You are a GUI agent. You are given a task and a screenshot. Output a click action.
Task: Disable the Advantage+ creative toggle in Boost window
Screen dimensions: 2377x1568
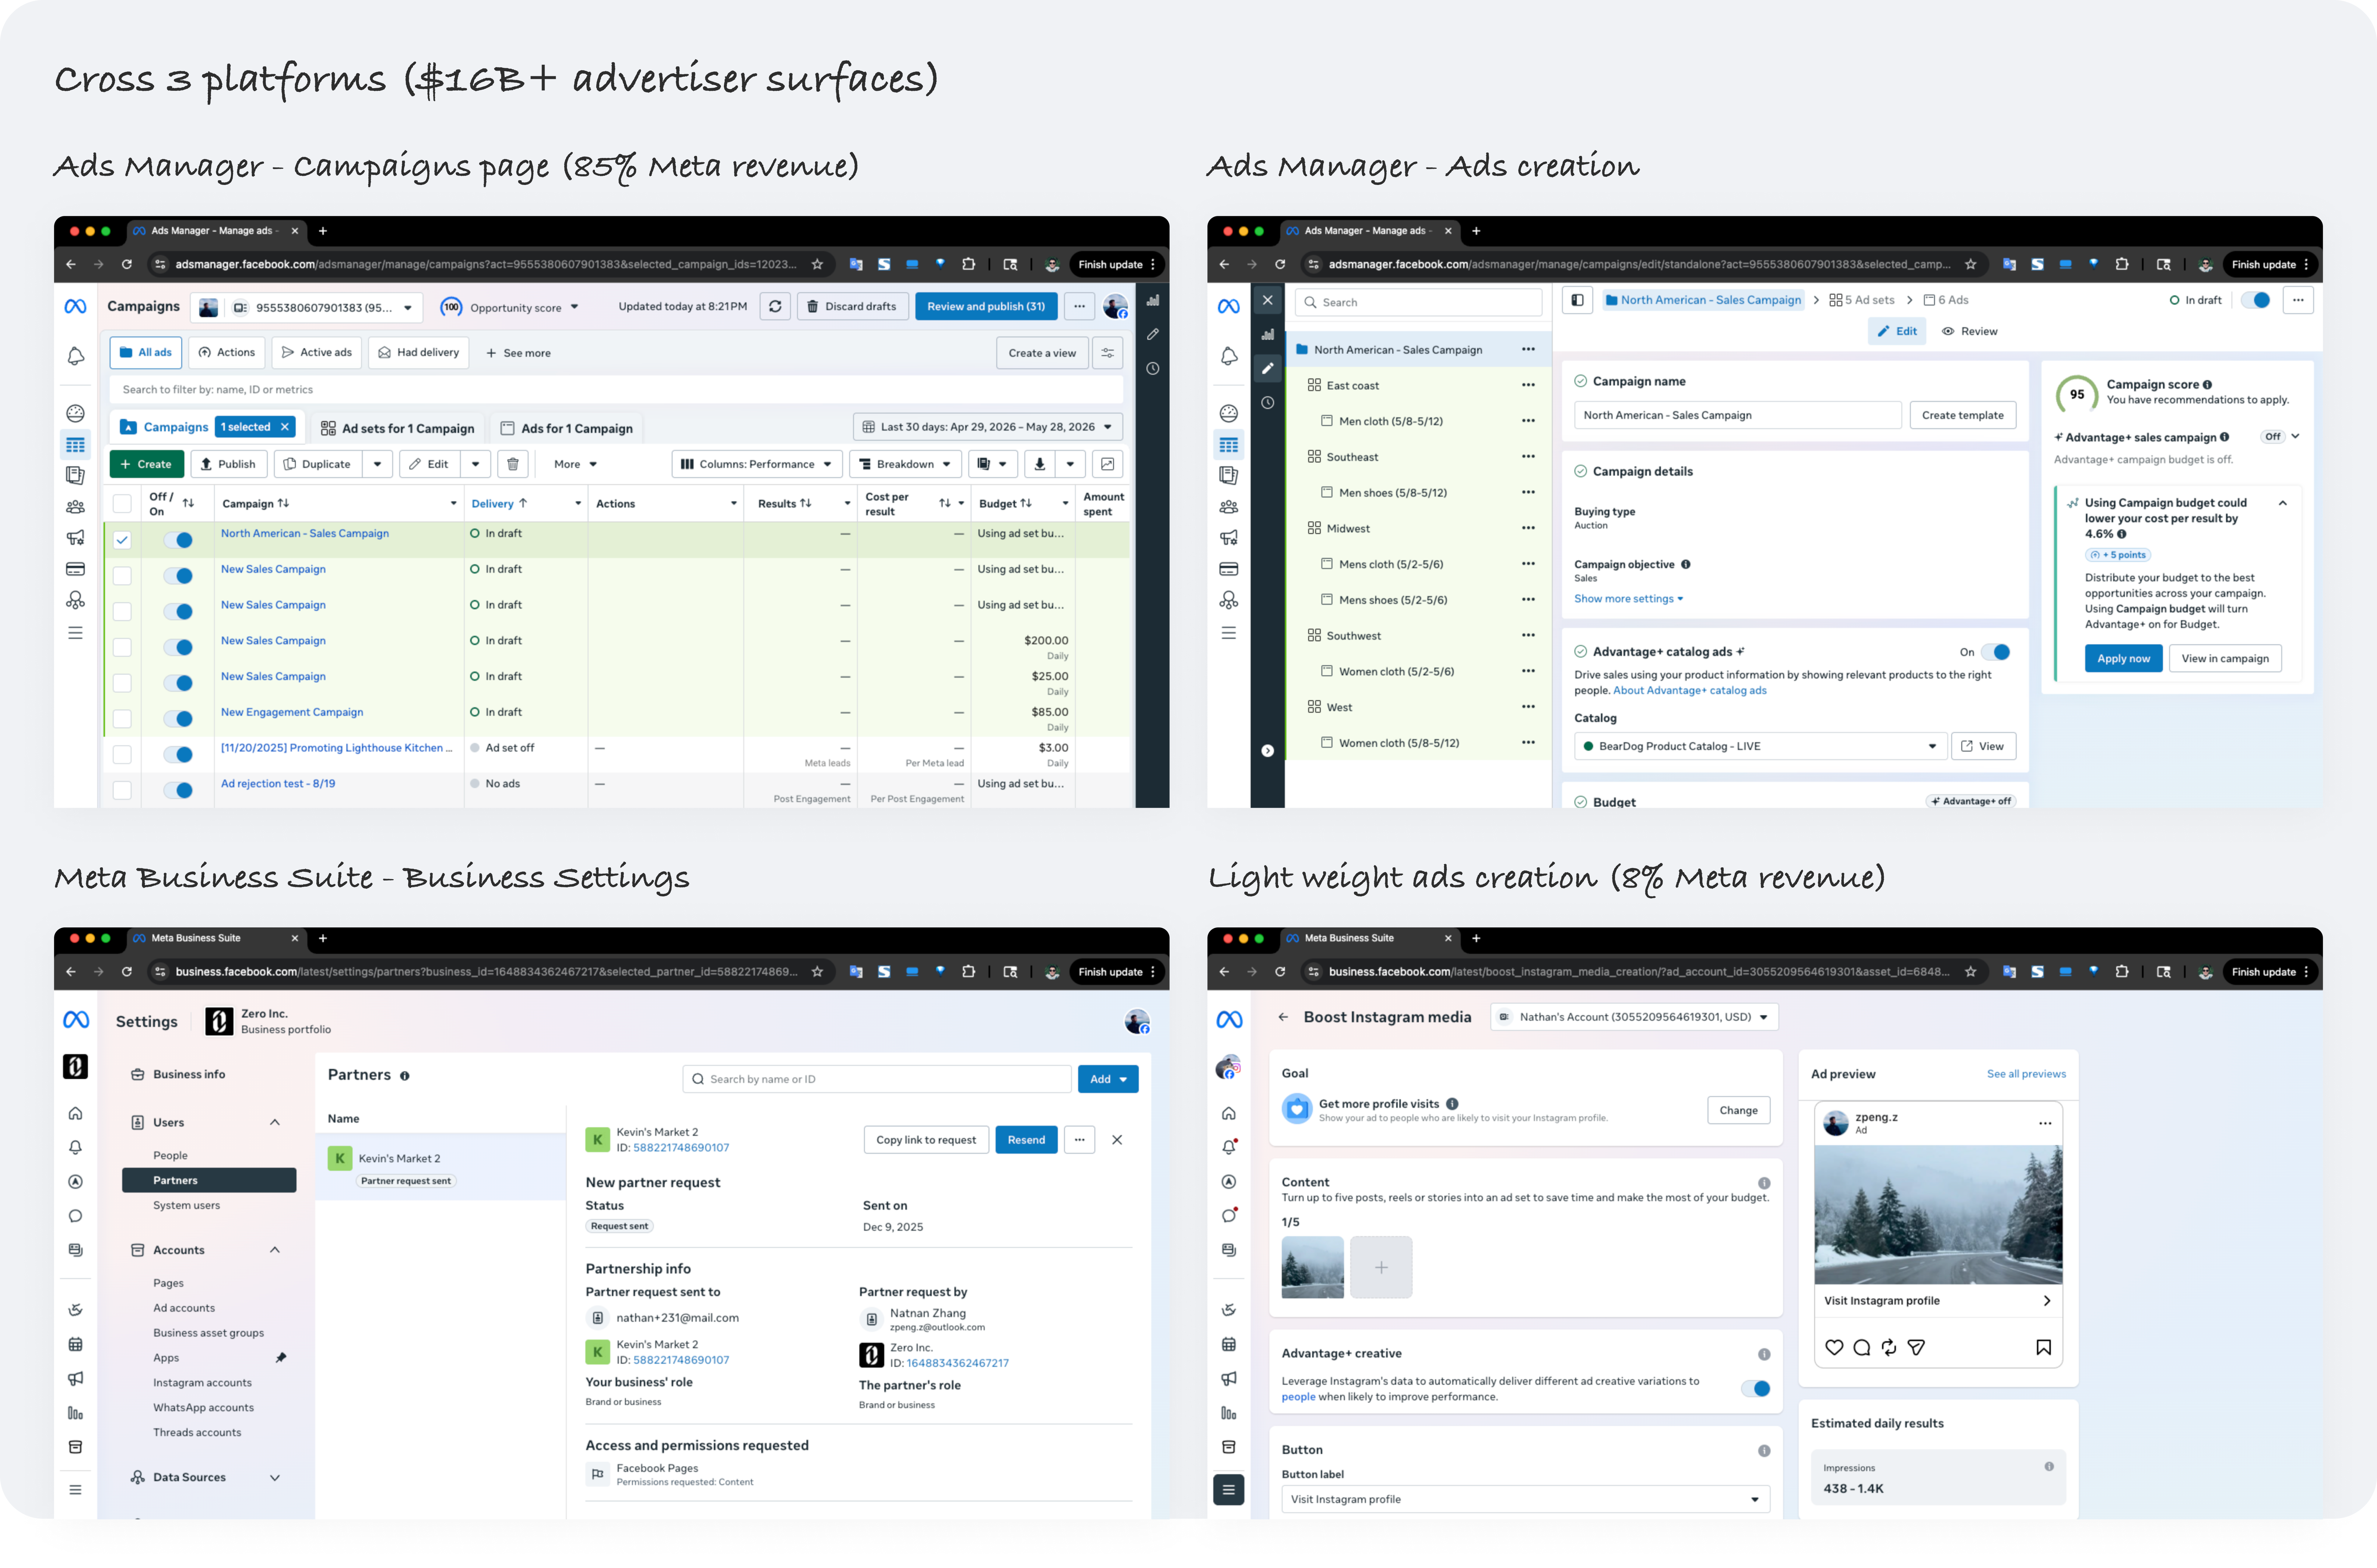point(1756,1389)
